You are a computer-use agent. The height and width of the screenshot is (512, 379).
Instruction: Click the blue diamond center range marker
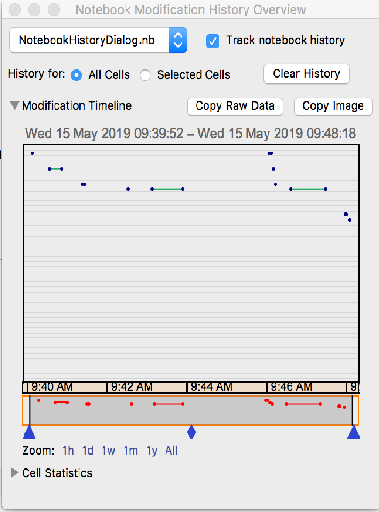click(x=191, y=432)
